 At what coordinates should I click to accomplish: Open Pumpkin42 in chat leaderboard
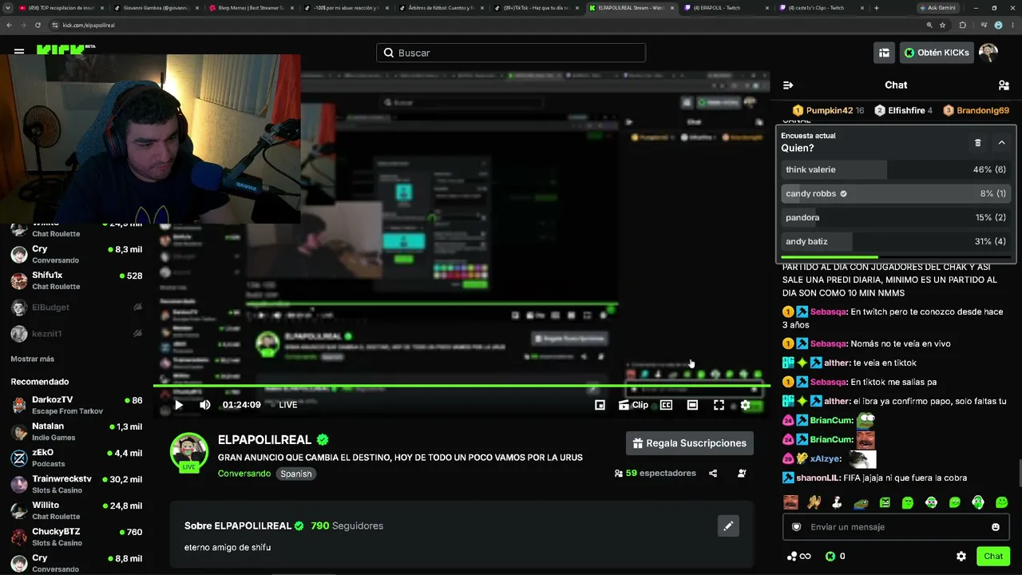[830, 110]
